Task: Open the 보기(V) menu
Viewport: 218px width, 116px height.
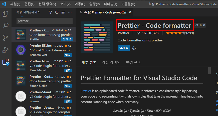Action: point(65,4)
